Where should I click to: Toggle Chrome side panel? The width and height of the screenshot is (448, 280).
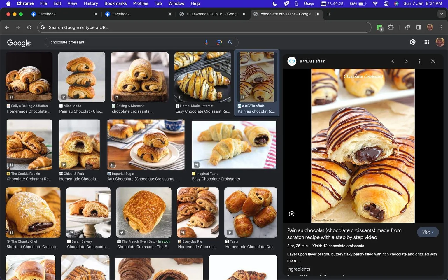pyautogui.click(x=419, y=27)
